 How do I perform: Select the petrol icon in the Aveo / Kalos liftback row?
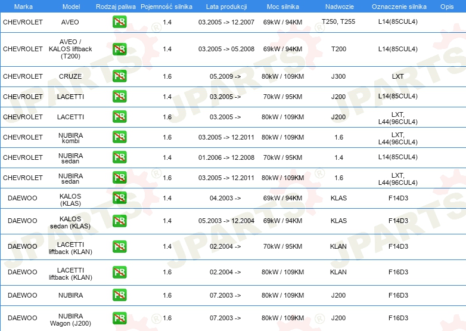(119, 50)
